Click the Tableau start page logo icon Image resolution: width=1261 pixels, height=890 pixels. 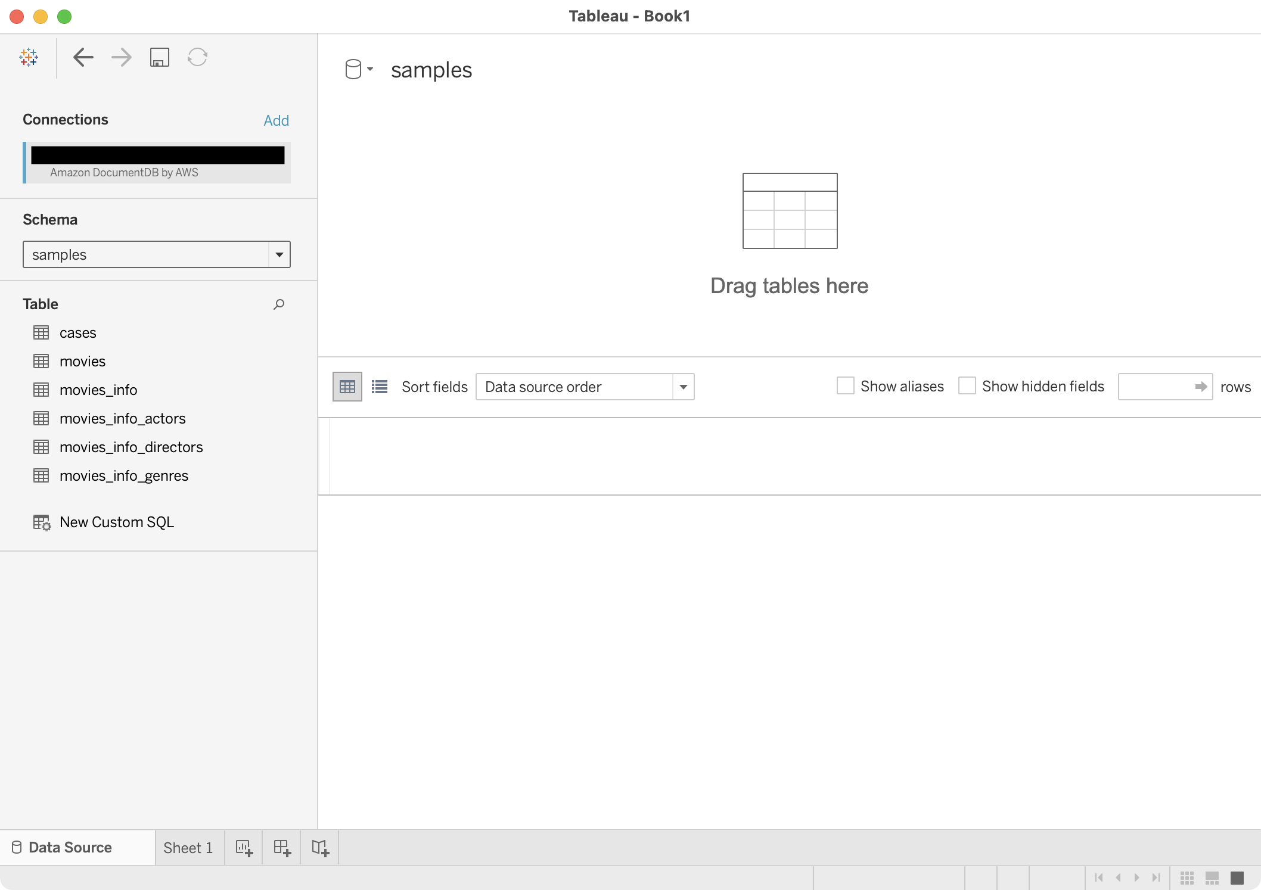pyautogui.click(x=29, y=57)
